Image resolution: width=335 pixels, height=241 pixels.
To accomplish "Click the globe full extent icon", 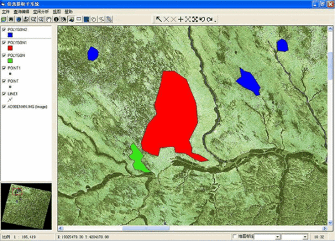I will pos(19,19).
